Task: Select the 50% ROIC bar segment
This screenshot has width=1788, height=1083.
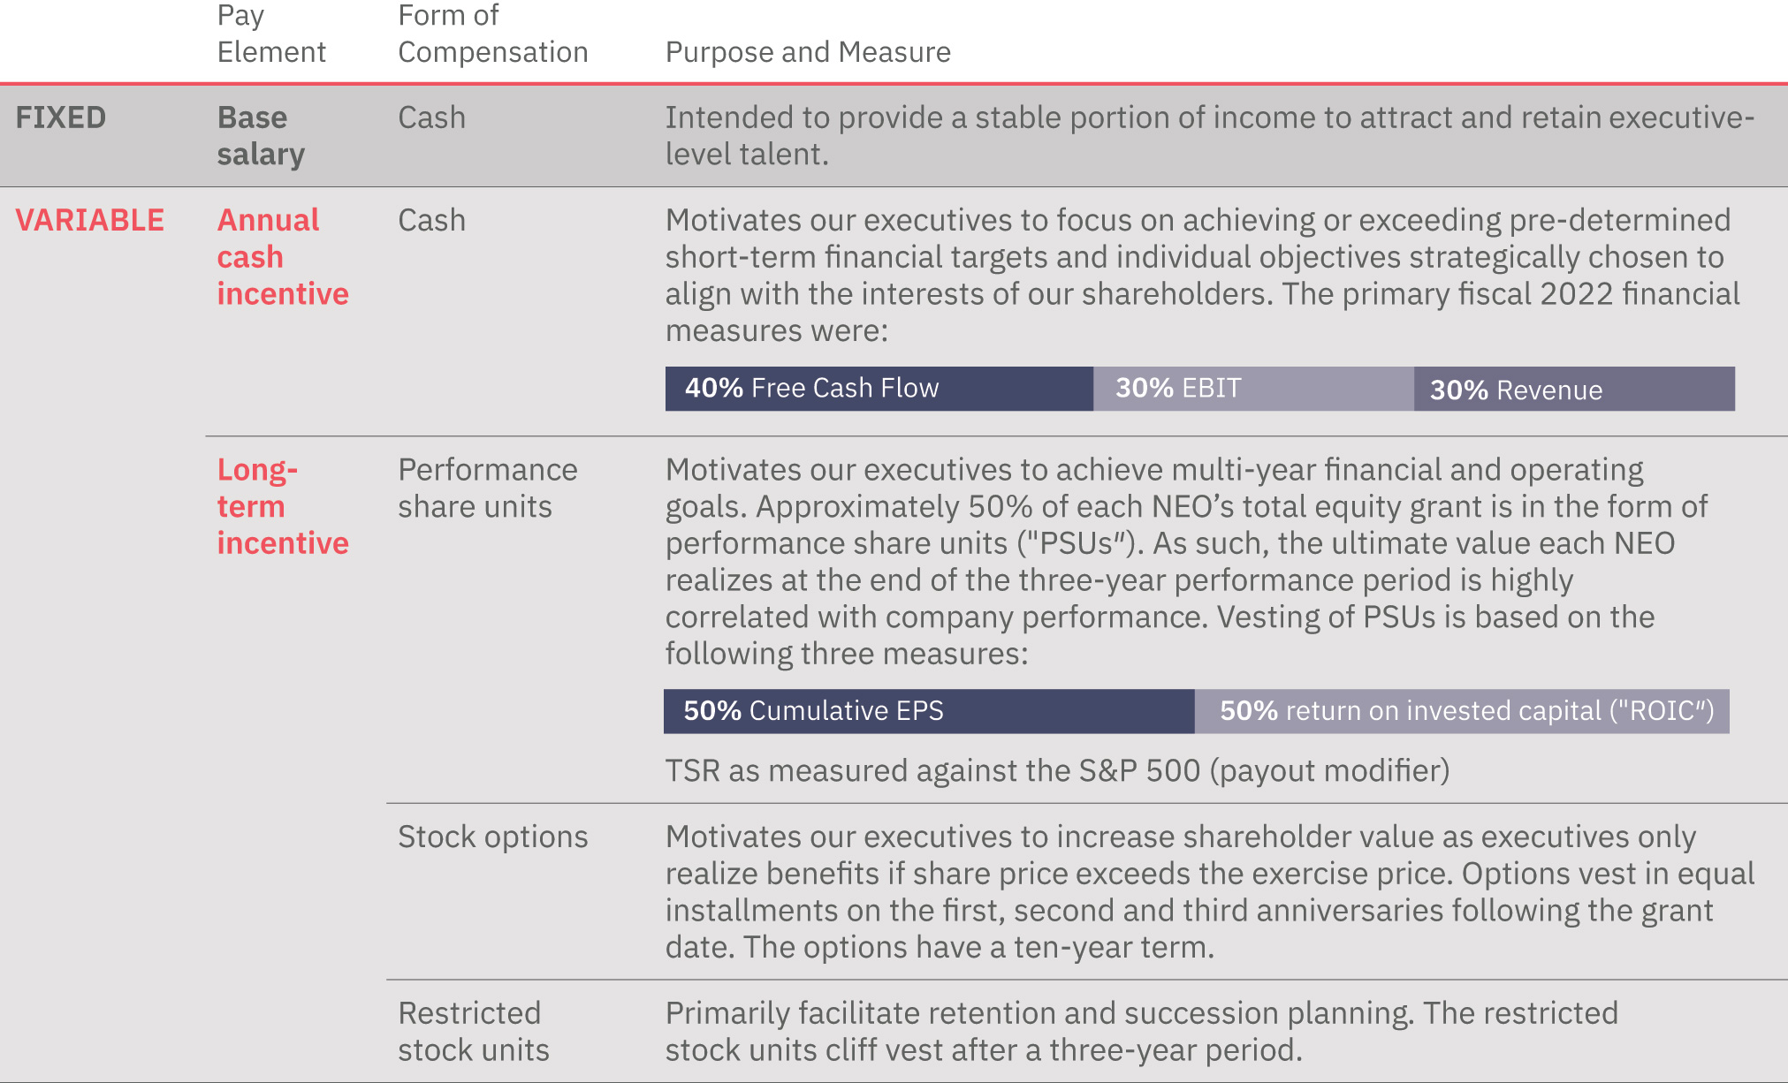Action: (x=1462, y=711)
